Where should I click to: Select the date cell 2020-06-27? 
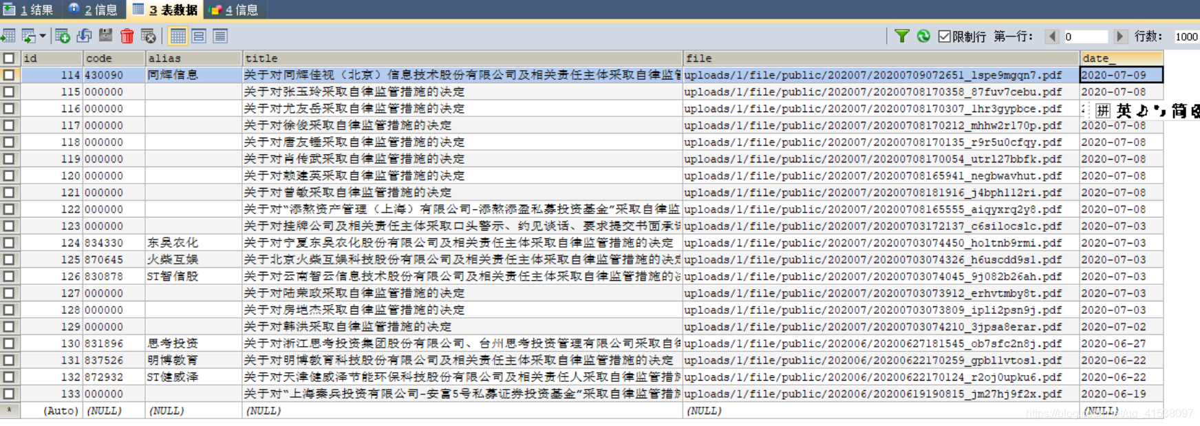pos(1122,343)
